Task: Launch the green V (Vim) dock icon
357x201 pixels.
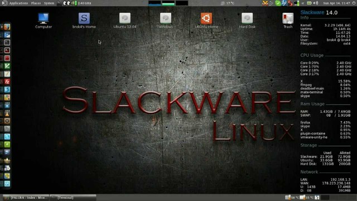Action: click(7, 66)
